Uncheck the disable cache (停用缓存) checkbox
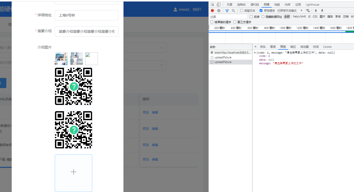Image resolution: width=354 pixels, height=192 pixels. (261, 11)
